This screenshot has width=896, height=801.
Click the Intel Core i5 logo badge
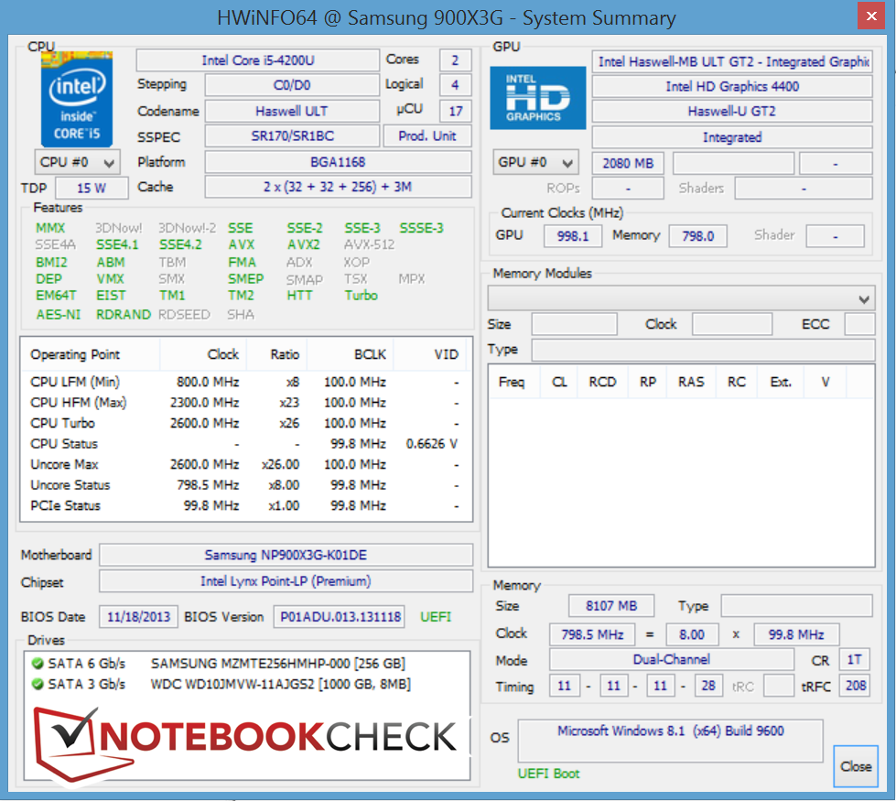77,100
